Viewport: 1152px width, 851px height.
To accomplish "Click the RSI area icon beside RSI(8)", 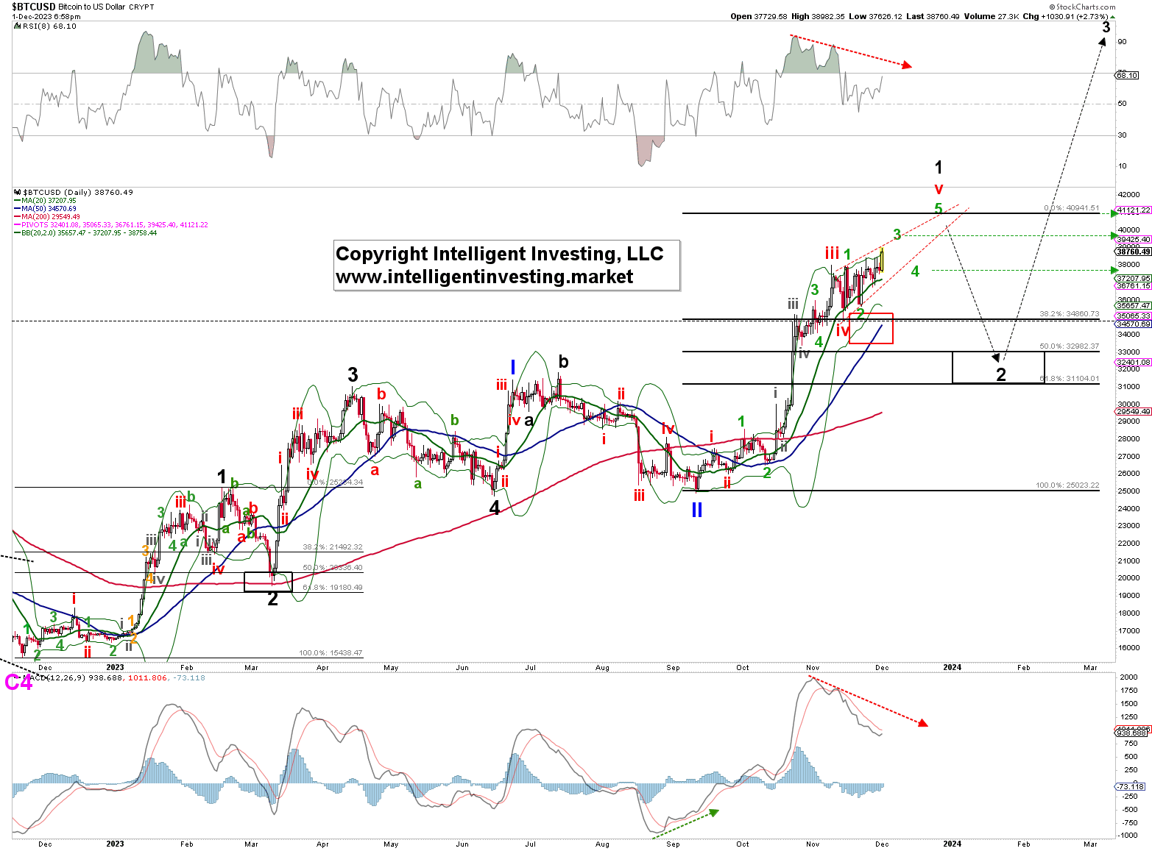I will [18, 26].
